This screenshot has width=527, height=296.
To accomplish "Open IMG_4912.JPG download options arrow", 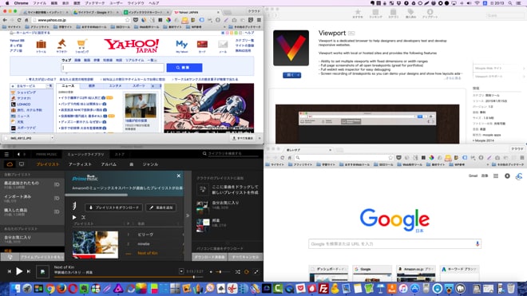I will click(52, 138).
